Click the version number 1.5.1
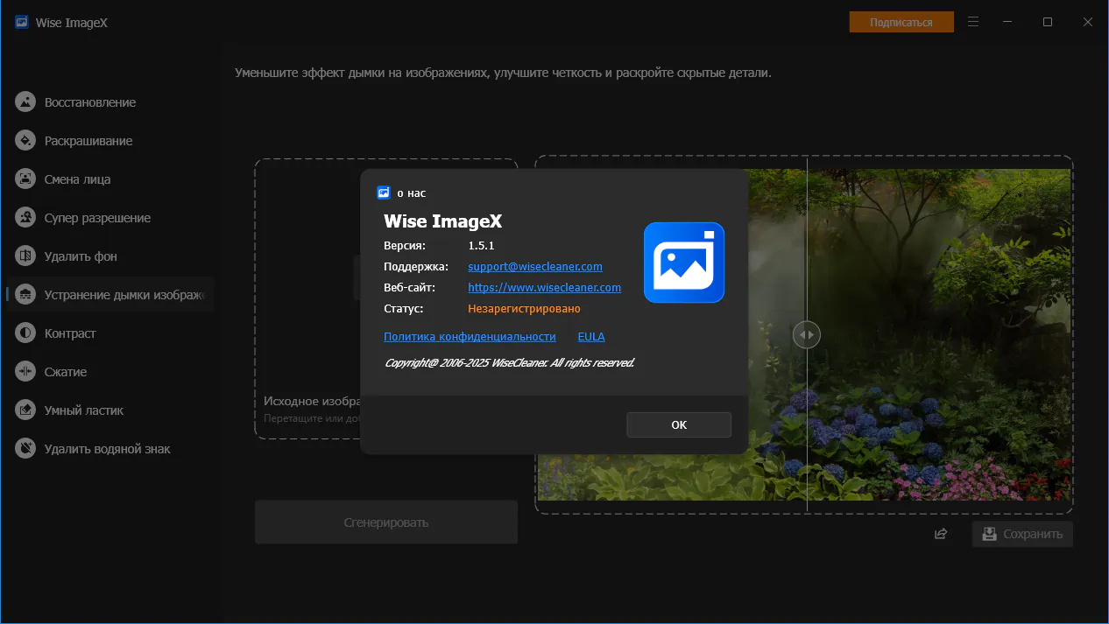Image resolution: width=1109 pixels, height=624 pixels. pos(482,245)
